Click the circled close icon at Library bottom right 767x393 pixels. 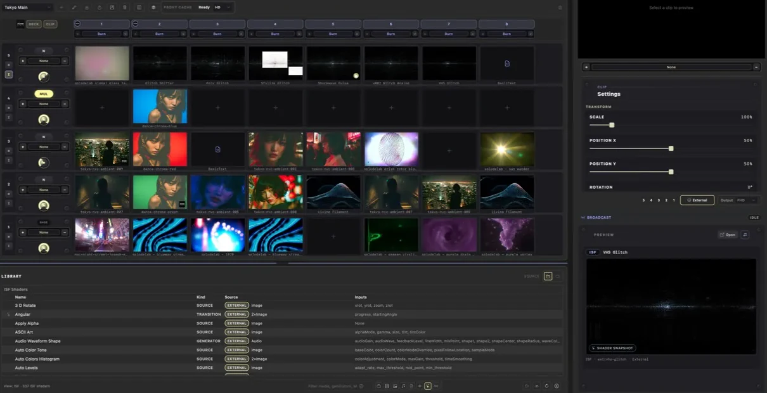pyautogui.click(x=557, y=386)
